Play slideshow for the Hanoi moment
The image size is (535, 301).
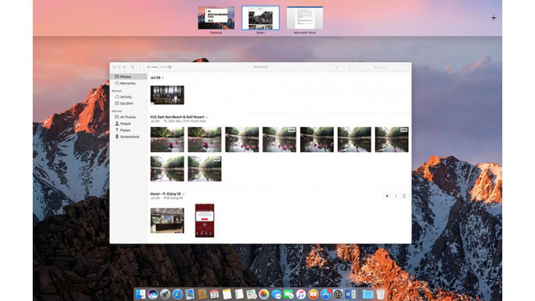[x=388, y=196]
